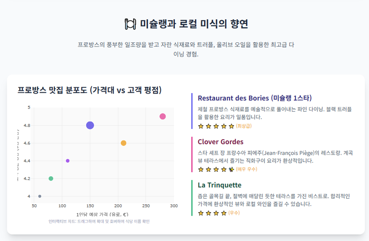Open Restaurant des Bories title
This screenshot has width=369, height=241.
255,98
